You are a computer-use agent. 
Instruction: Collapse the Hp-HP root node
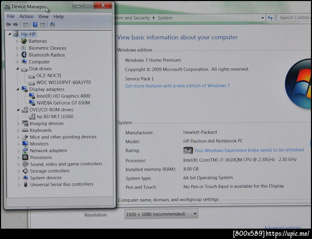pos(9,34)
